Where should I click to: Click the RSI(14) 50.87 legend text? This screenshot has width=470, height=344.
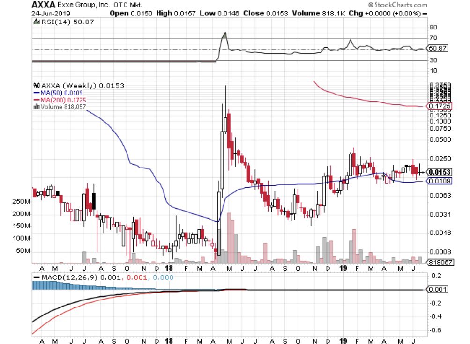[x=68, y=22]
